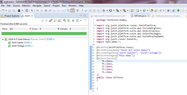Open the Test Run History icon
Viewport: 187px width, 95px height.
pos(78,20)
